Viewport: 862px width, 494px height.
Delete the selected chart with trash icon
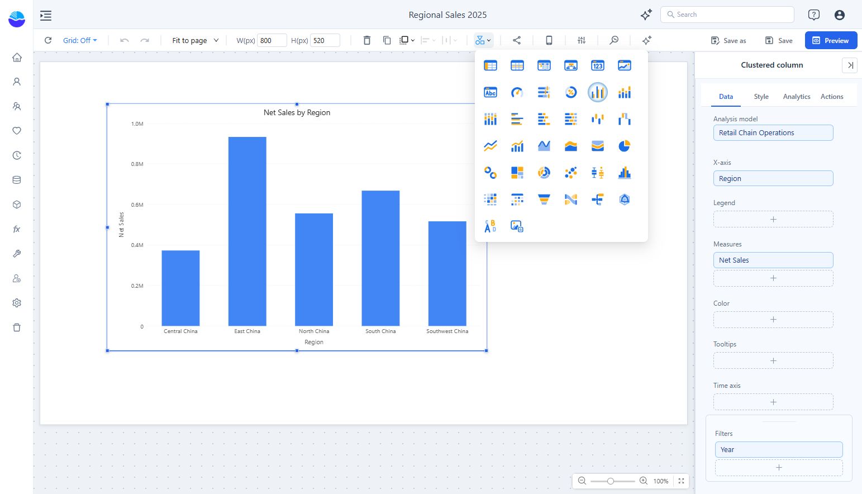[x=367, y=40]
